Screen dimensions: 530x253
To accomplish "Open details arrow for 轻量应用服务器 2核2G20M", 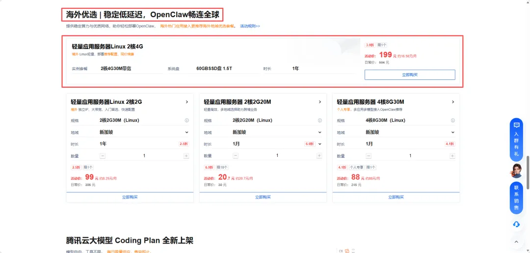I will pyautogui.click(x=320, y=102).
